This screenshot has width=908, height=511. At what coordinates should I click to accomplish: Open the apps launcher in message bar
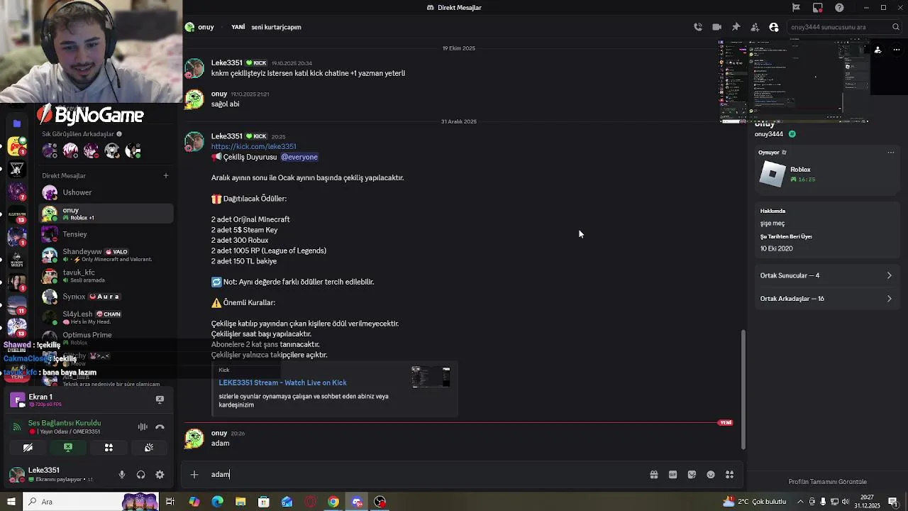tap(729, 475)
